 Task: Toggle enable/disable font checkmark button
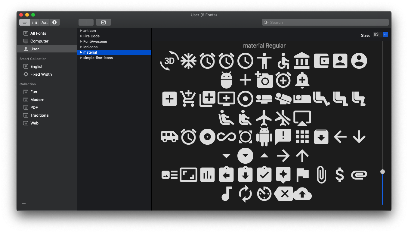tap(104, 22)
